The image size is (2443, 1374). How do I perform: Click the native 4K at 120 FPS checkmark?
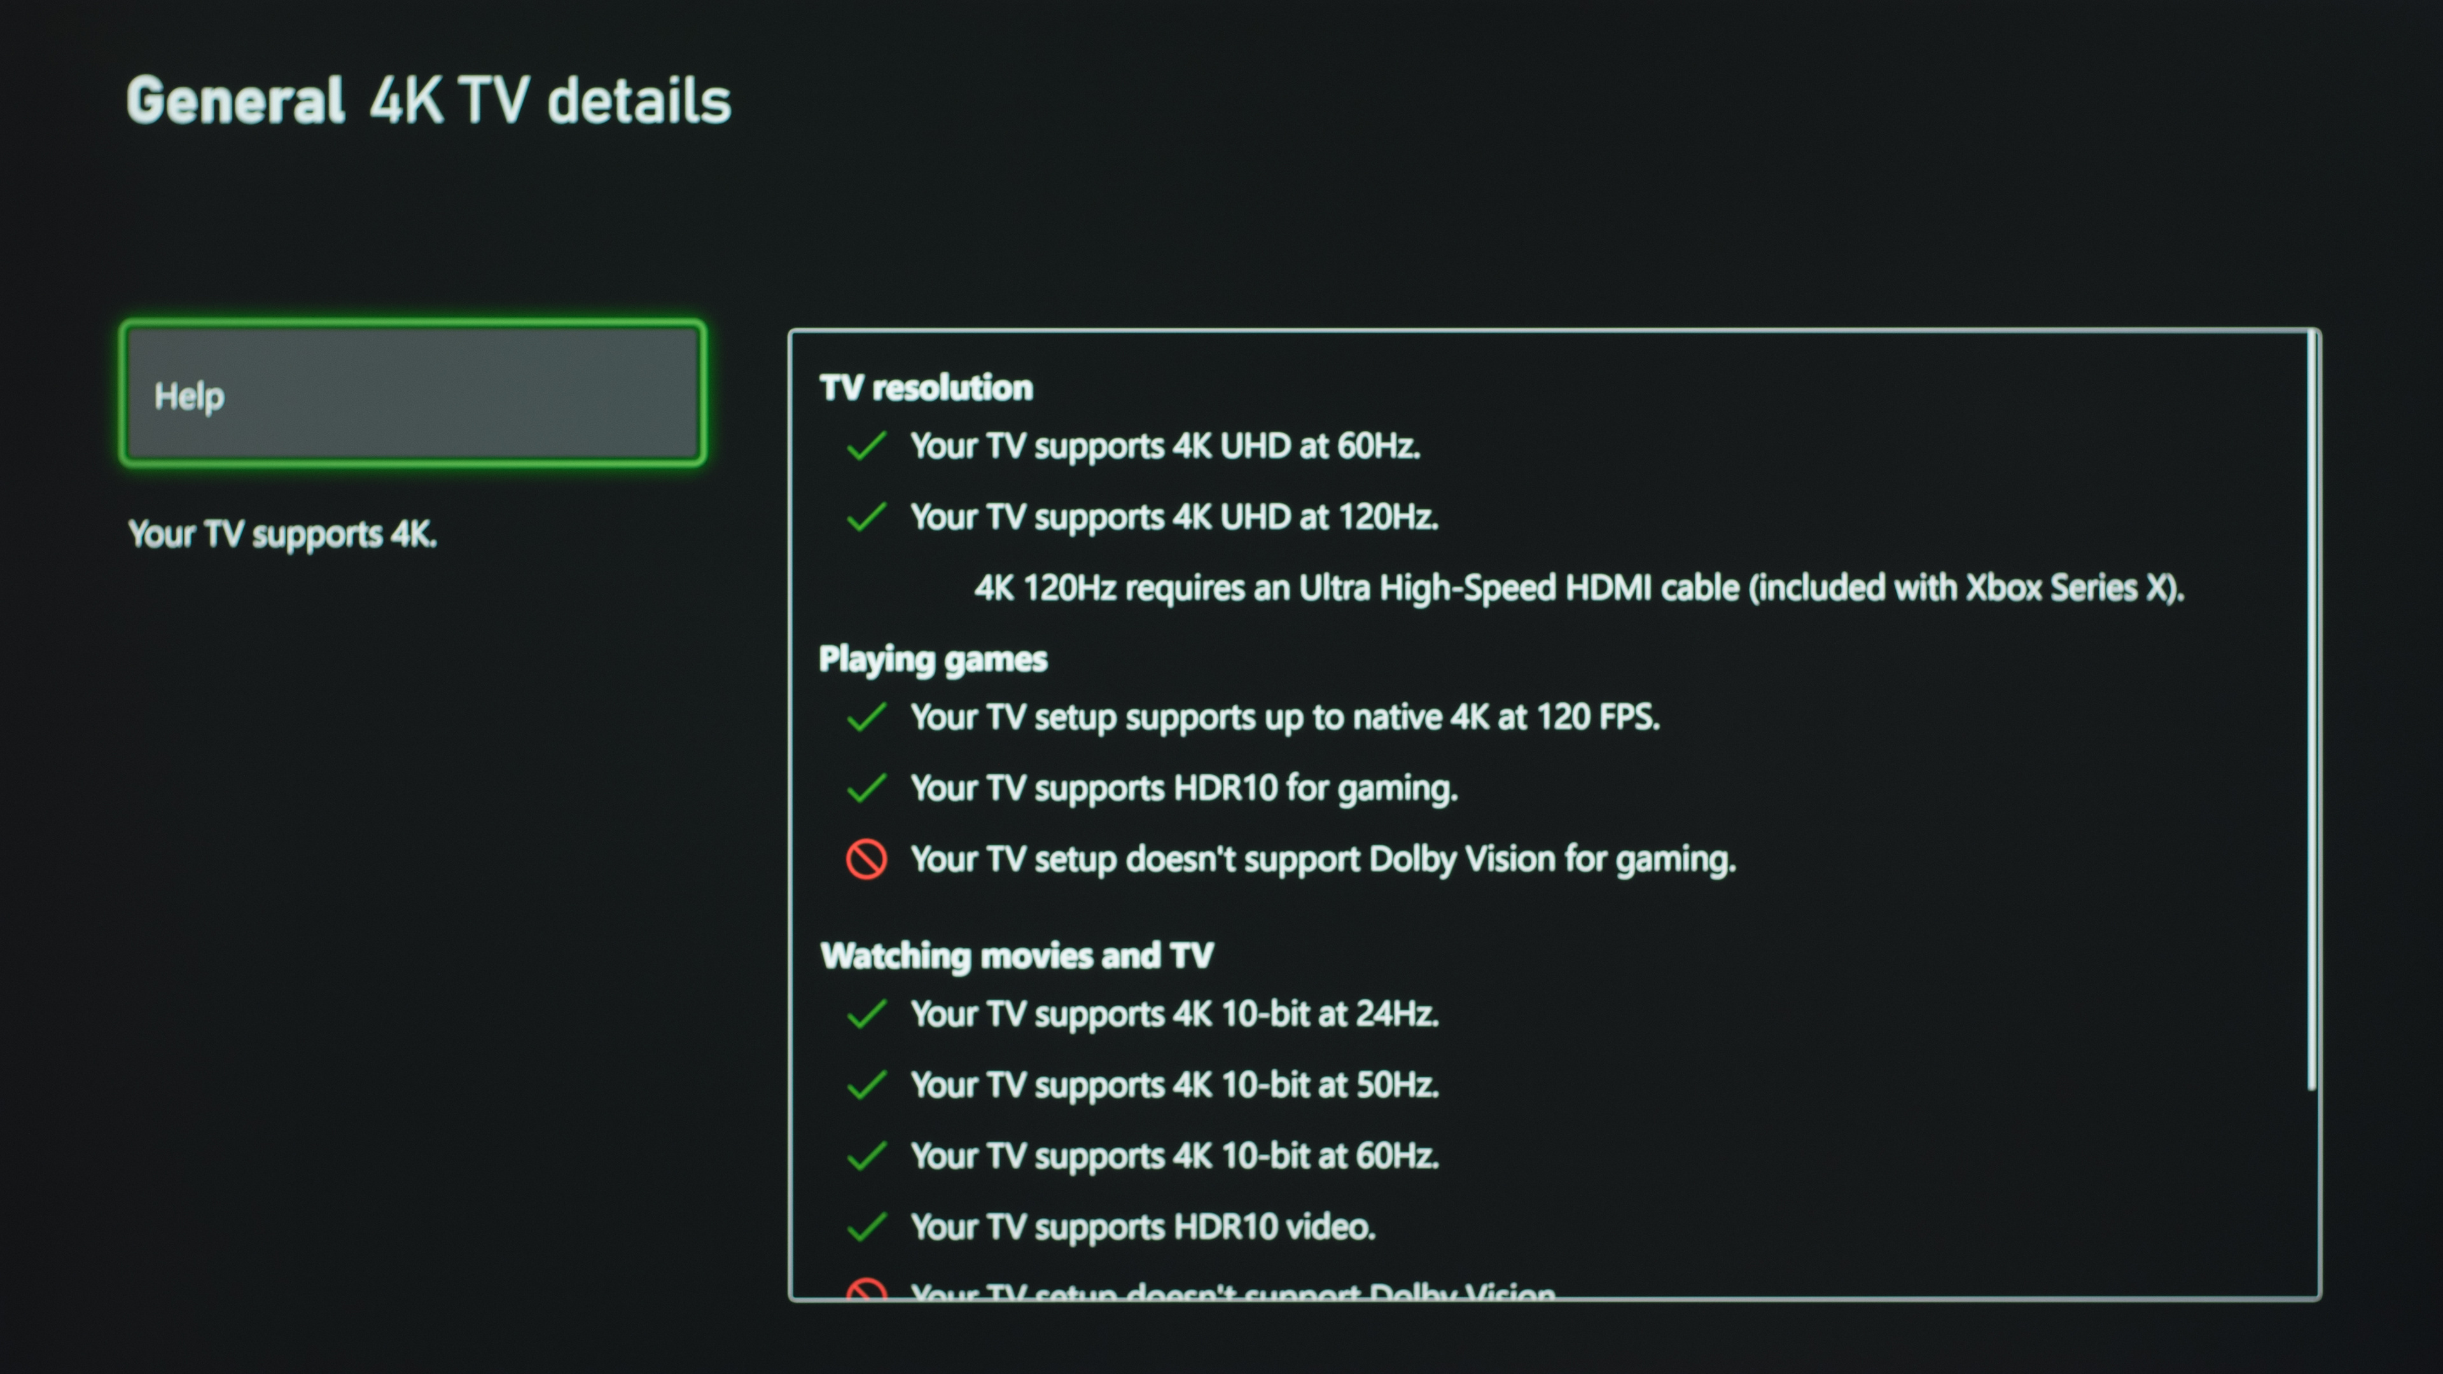866,717
